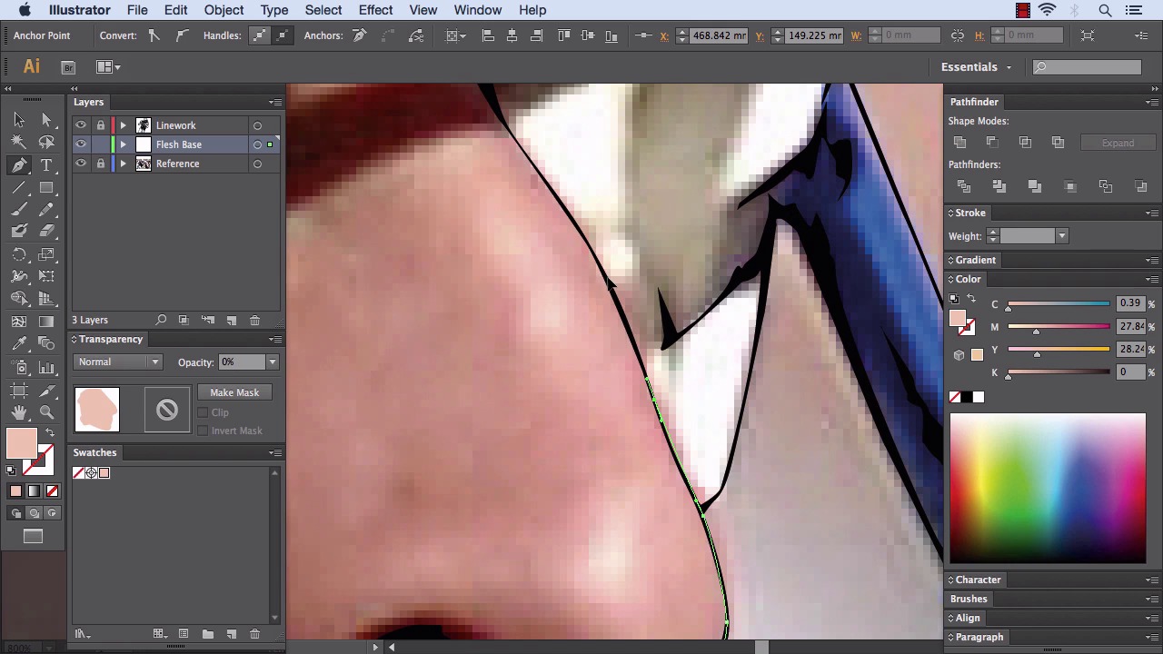Pick the Type tool
The image size is (1163, 654).
click(x=47, y=165)
